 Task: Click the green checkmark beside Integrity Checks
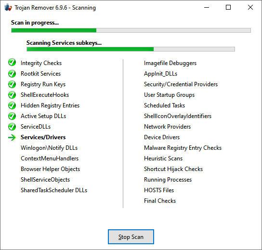click(x=12, y=63)
